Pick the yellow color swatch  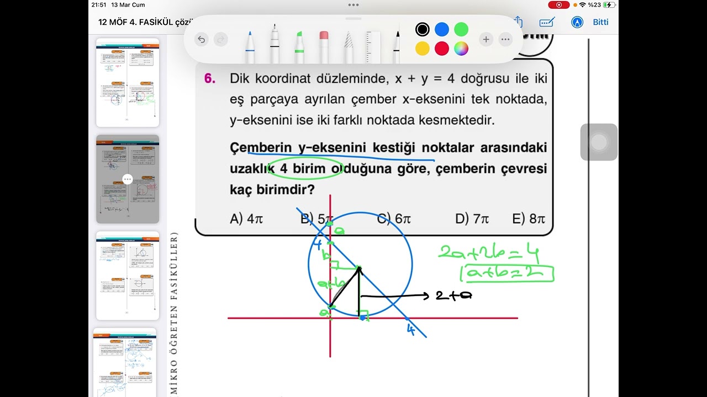point(423,49)
